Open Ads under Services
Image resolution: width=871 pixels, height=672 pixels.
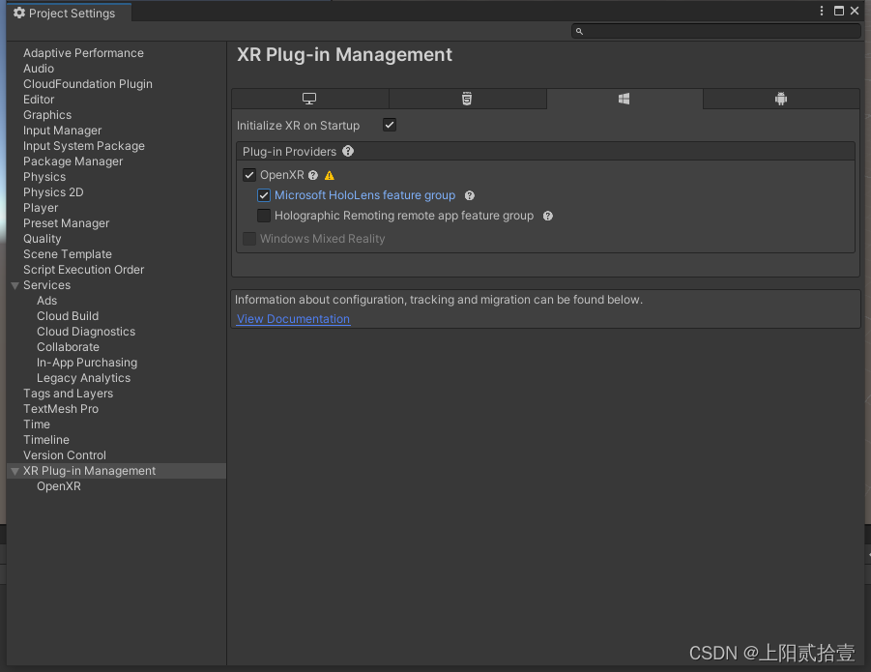pyautogui.click(x=46, y=301)
